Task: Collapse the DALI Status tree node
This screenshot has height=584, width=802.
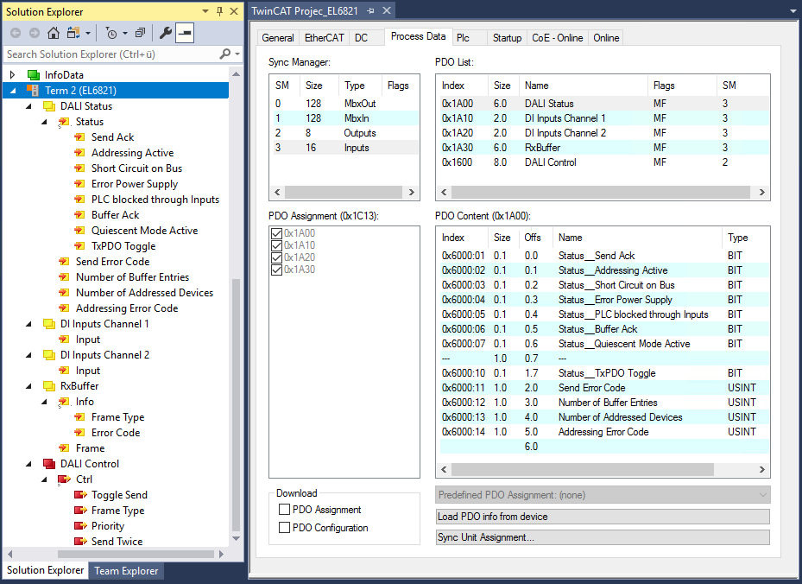Action: (30, 105)
